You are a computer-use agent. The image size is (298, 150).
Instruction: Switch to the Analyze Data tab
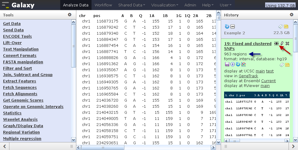(76, 5)
